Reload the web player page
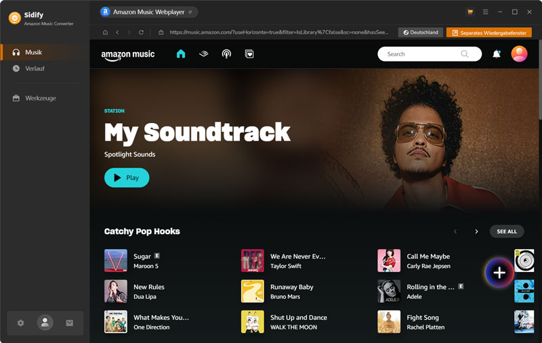Image resolution: width=542 pixels, height=343 pixels. coord(141,32)
